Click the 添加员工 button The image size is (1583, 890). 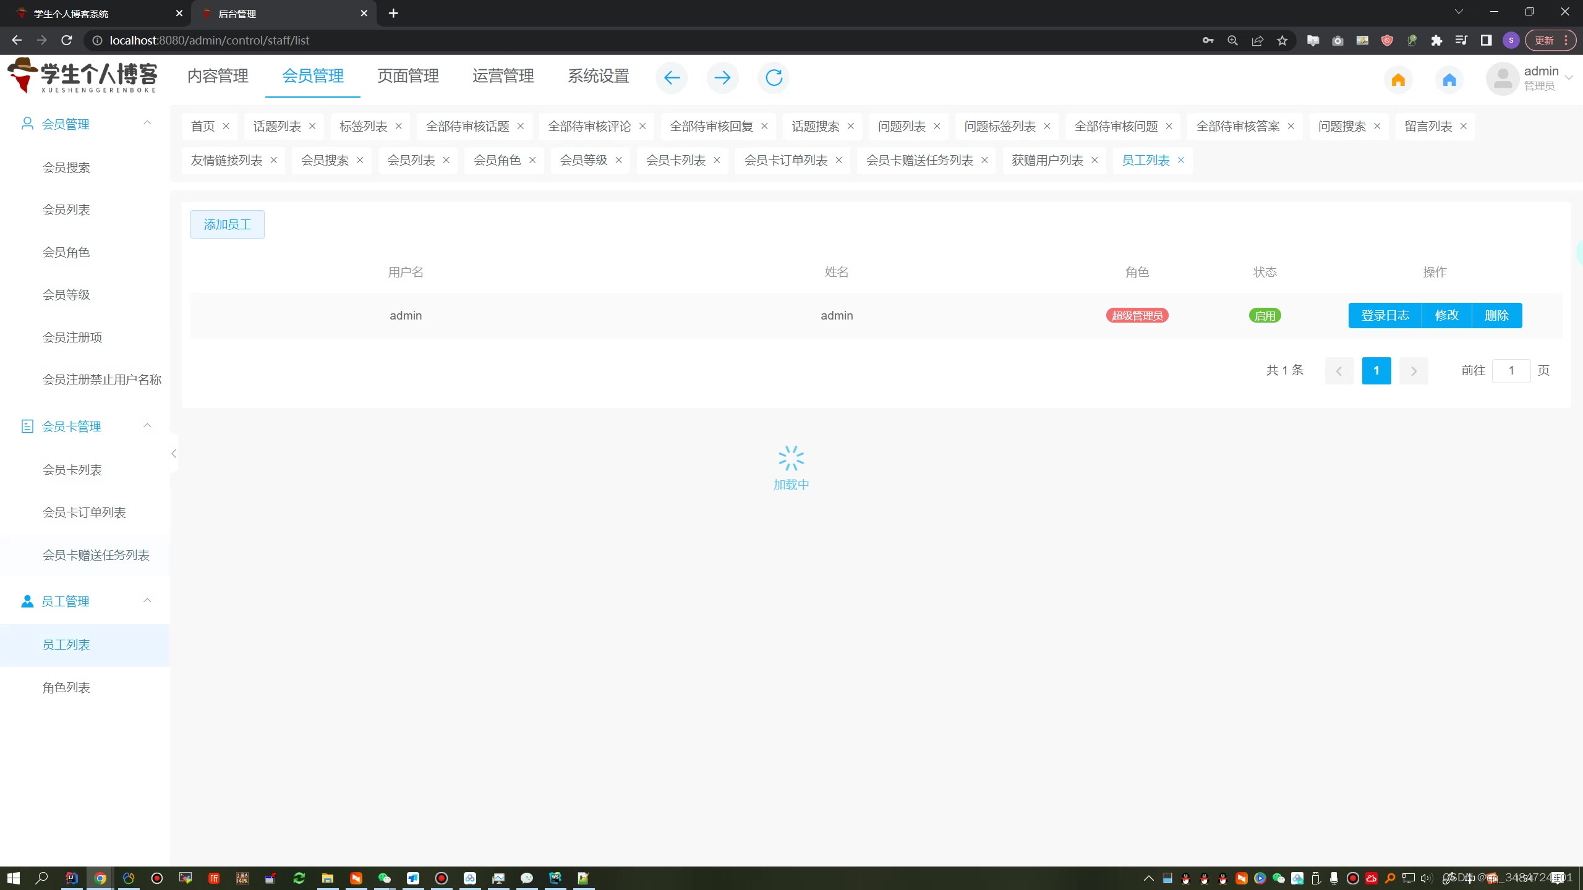pos(227,224)
